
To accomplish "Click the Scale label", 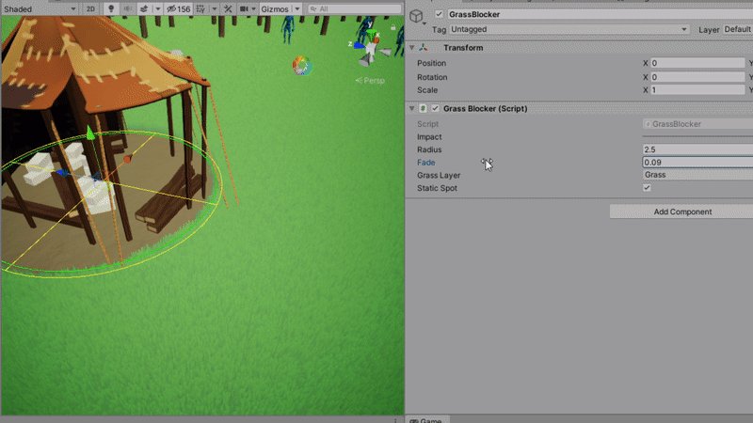I will (x=427, y=90).
